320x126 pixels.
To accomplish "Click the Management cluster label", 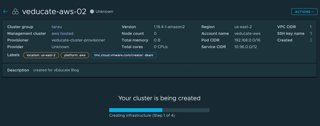I will click(x=26, y=33).
